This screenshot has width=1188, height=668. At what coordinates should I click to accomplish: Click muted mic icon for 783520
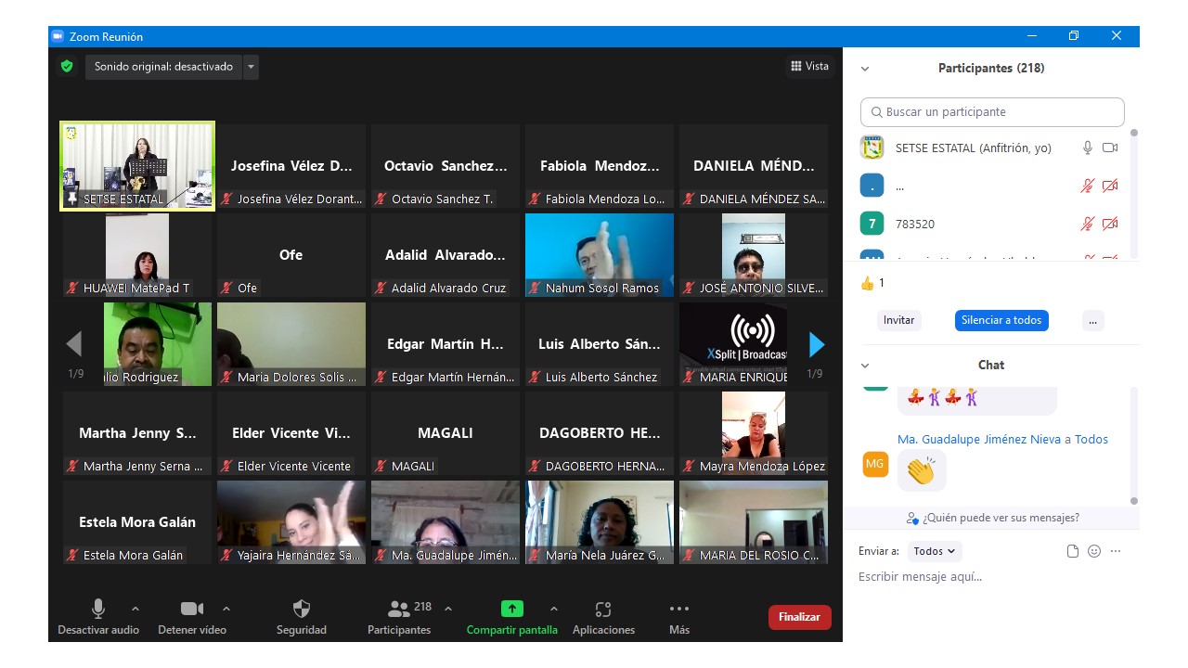(x=1088, y=224)
